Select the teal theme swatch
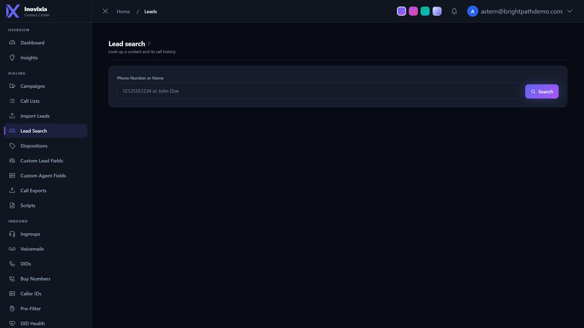This screenshot has width=584, height=328. 425,11
